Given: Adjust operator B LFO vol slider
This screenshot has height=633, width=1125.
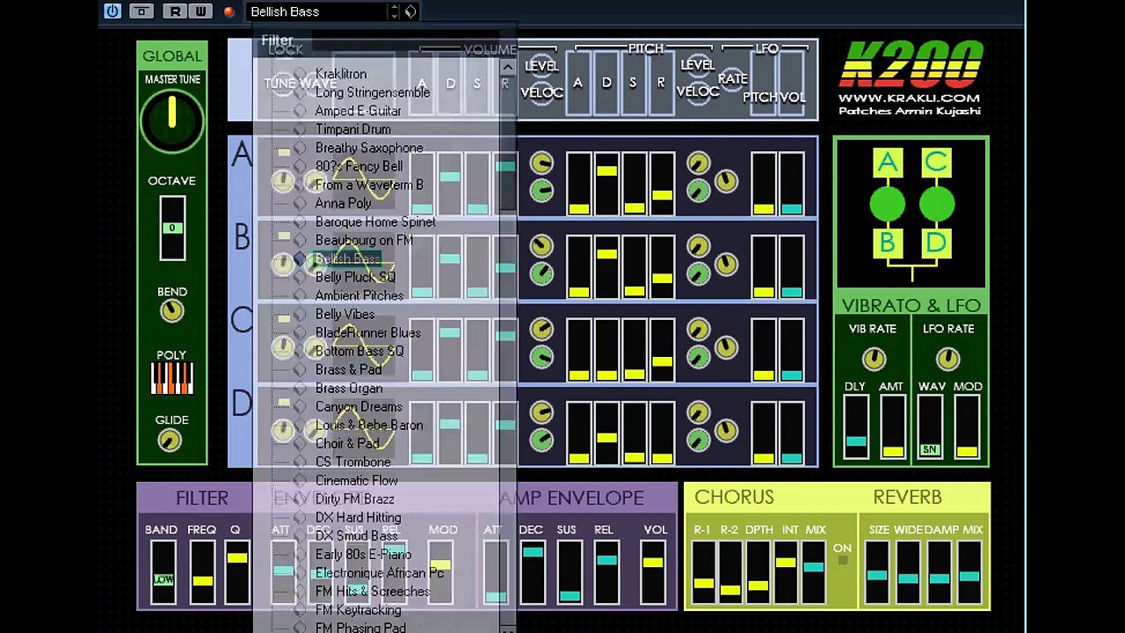Looking at the screenshot, I should coord(791,266).
